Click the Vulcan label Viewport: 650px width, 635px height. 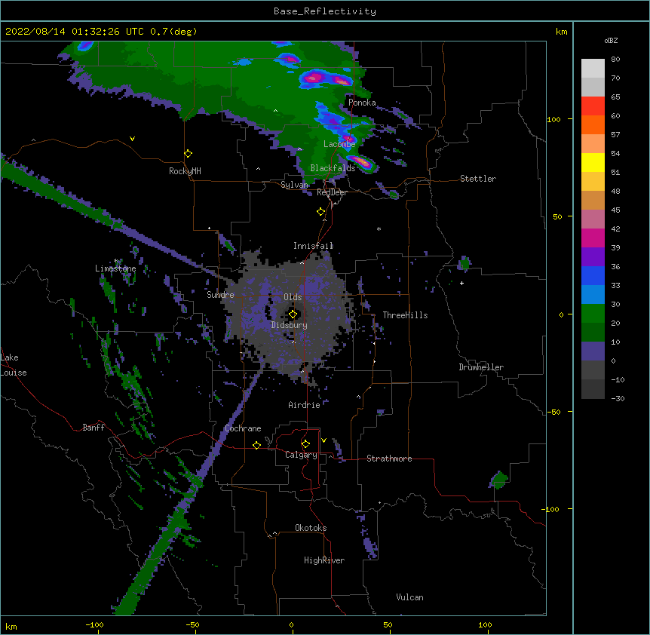(x=409, y=597)
